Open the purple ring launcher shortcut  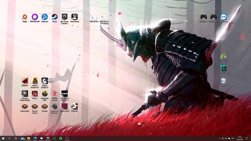tap(35, 17)
